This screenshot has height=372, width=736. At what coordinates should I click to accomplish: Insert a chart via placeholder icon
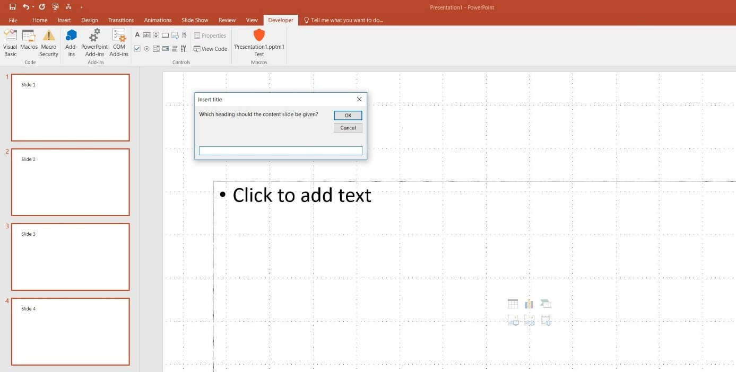(x=529, y=304)
